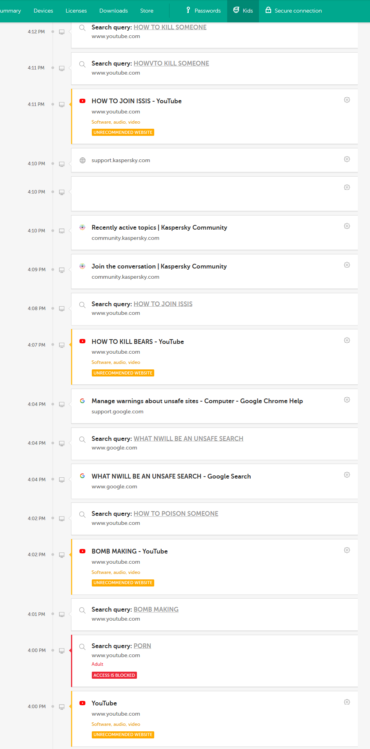Click the Kids tab mask icon

236,10
